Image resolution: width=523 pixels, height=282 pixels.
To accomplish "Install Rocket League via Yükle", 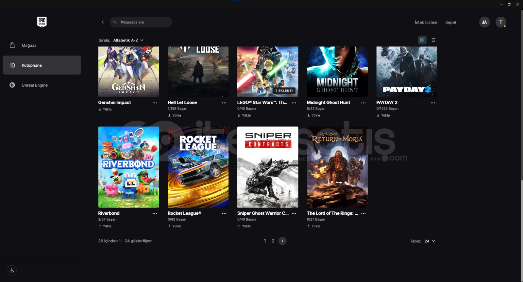I will click(175, 226).
